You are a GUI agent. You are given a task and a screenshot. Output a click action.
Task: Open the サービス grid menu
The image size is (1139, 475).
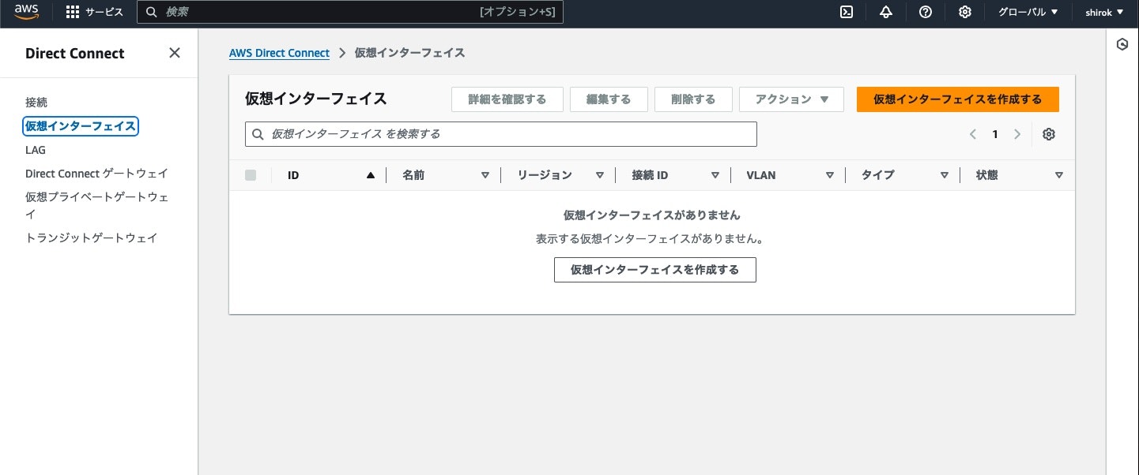click(x=94, y=12)
